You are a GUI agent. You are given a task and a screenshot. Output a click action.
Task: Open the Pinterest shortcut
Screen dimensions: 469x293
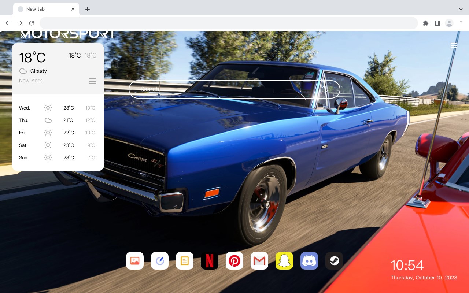234,261
